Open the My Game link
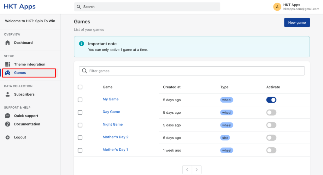The height and width of the screenshot is (175, 323). (x=111, y=99)
